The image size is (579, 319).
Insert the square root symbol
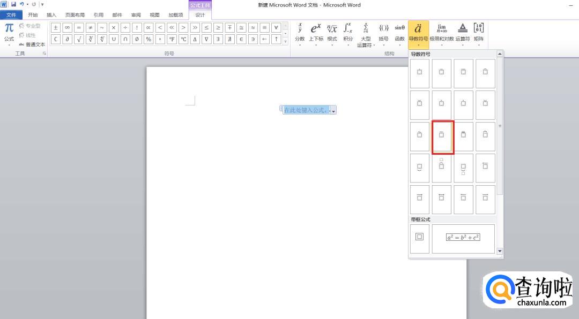(x=79, y=39)
